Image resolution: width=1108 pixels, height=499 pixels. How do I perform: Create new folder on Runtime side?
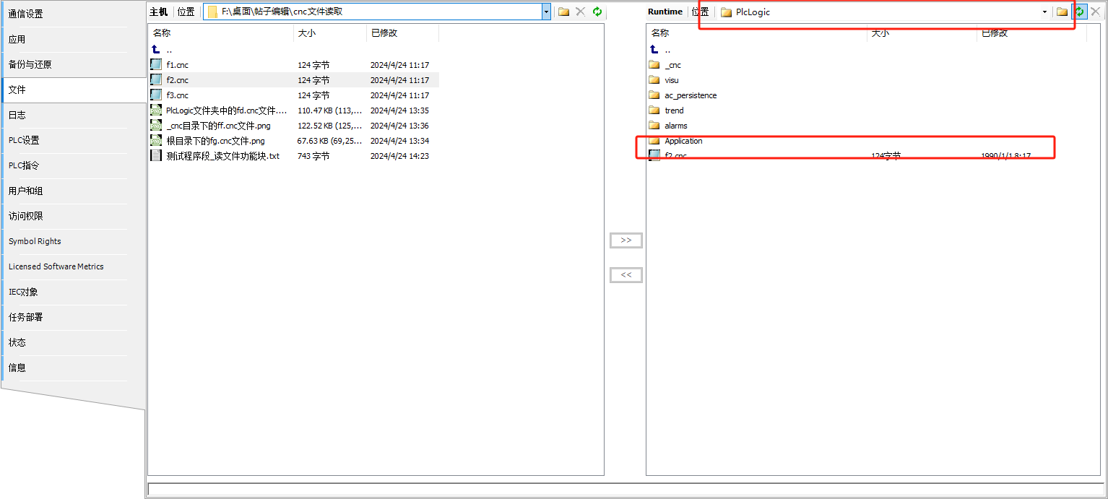1062,12
